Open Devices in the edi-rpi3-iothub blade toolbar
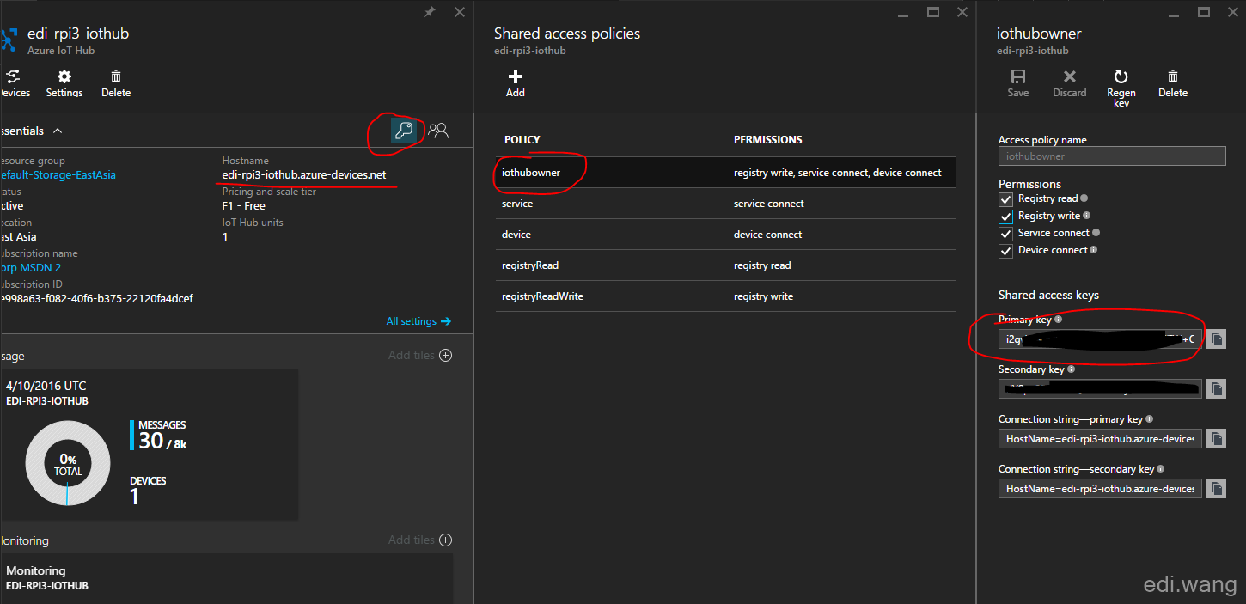1246x604 pixels. tap(15, 83)
